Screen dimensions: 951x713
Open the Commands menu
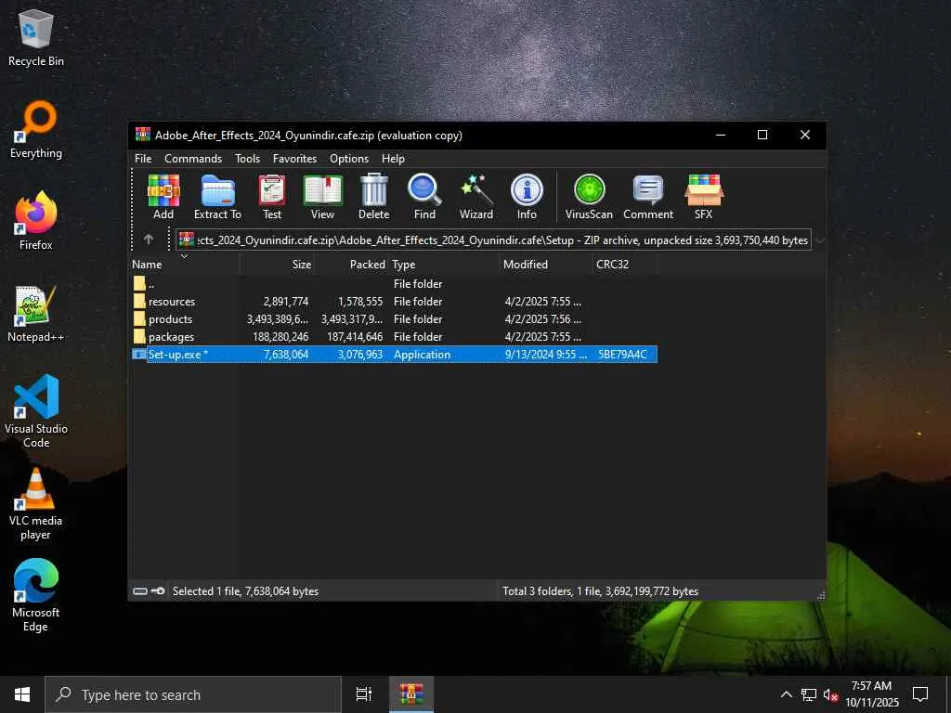click(x=193, y=158)
